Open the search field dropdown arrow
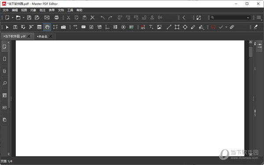The image size is (264, 165). [x=248, y=18]
